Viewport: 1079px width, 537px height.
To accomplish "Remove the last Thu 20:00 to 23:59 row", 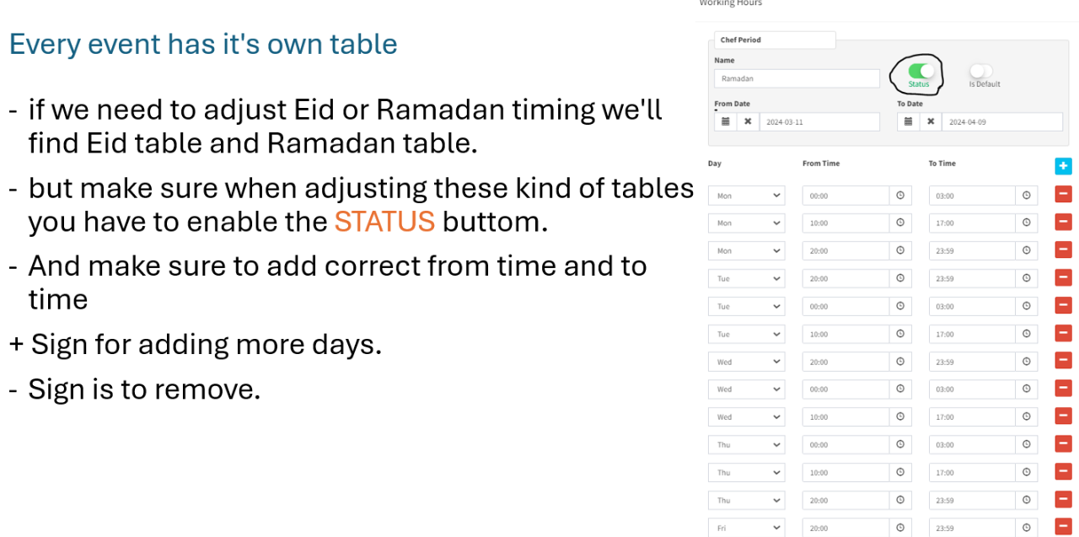I will click(x=1063, y=500).
